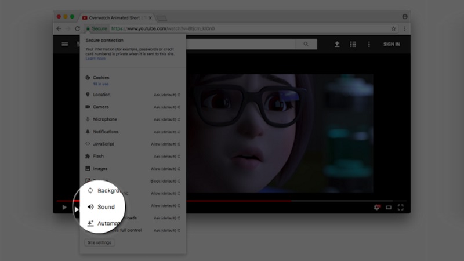Screen dimensions: 464x261
Task: Open the Chrome profile avatar icon
Action: 405,17
